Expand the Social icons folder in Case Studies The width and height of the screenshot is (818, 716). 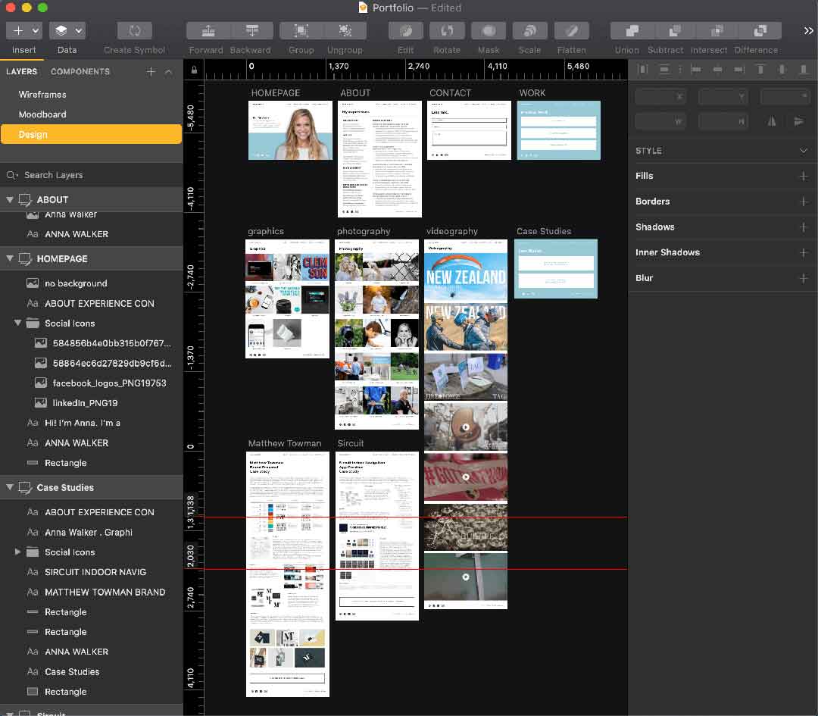[x=18, y=552]
